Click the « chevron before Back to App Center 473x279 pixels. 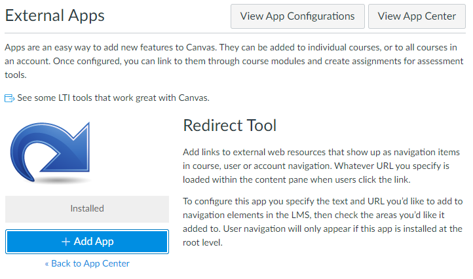[x=47, y=263]
